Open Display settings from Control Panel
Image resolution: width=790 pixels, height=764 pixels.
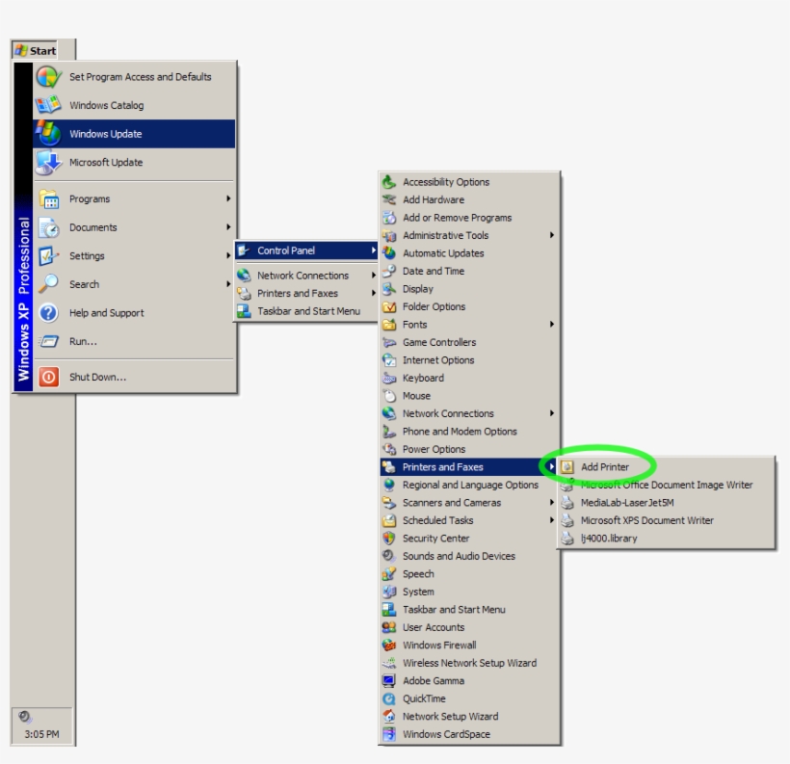418,288
